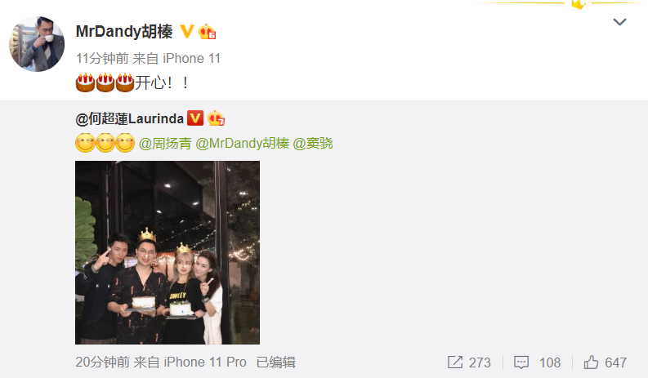
Task: Click the 来自 iPhone 11 source link
Action: click(177, 59)
